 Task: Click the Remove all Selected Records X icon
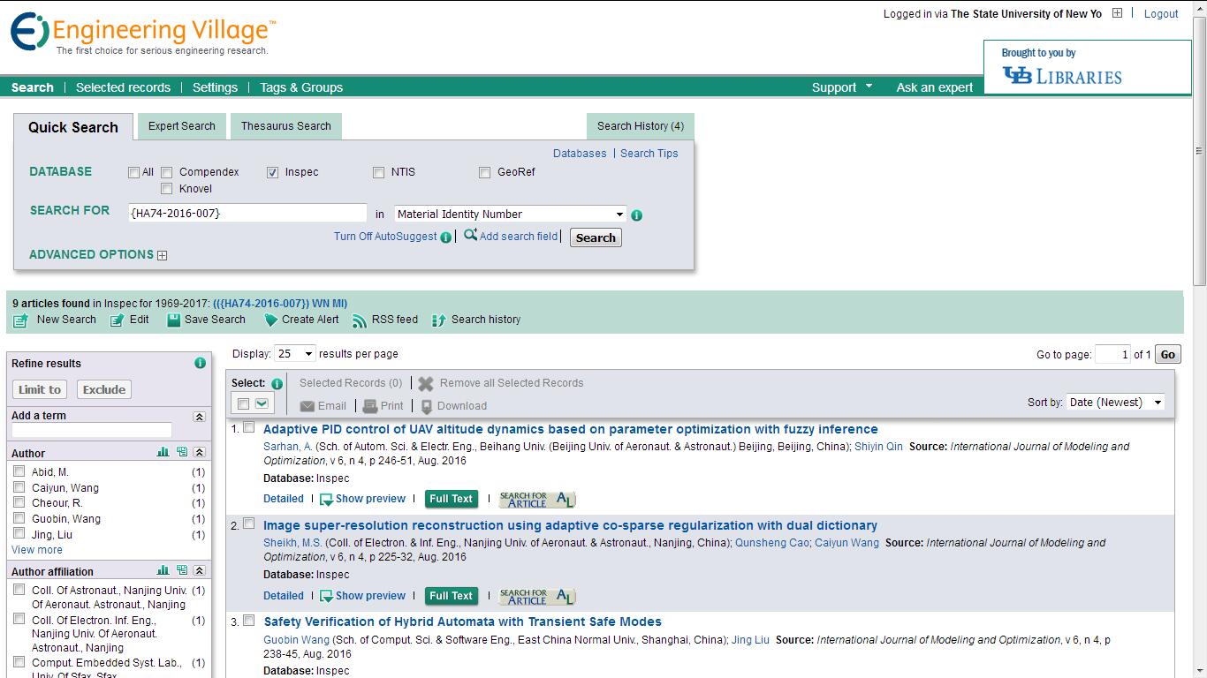tap(426, 384)
